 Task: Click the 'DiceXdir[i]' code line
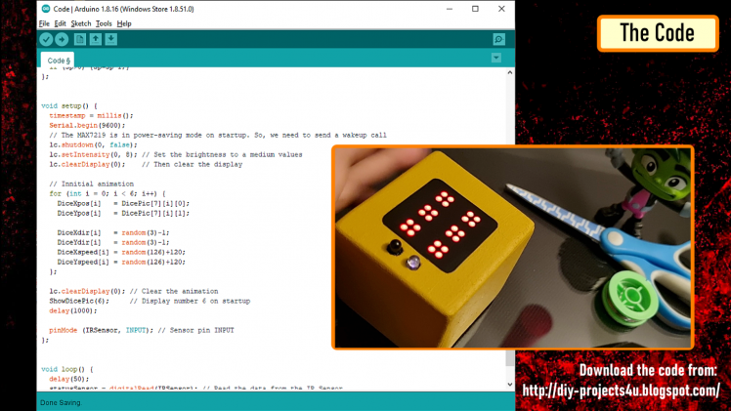pos(113,232)
